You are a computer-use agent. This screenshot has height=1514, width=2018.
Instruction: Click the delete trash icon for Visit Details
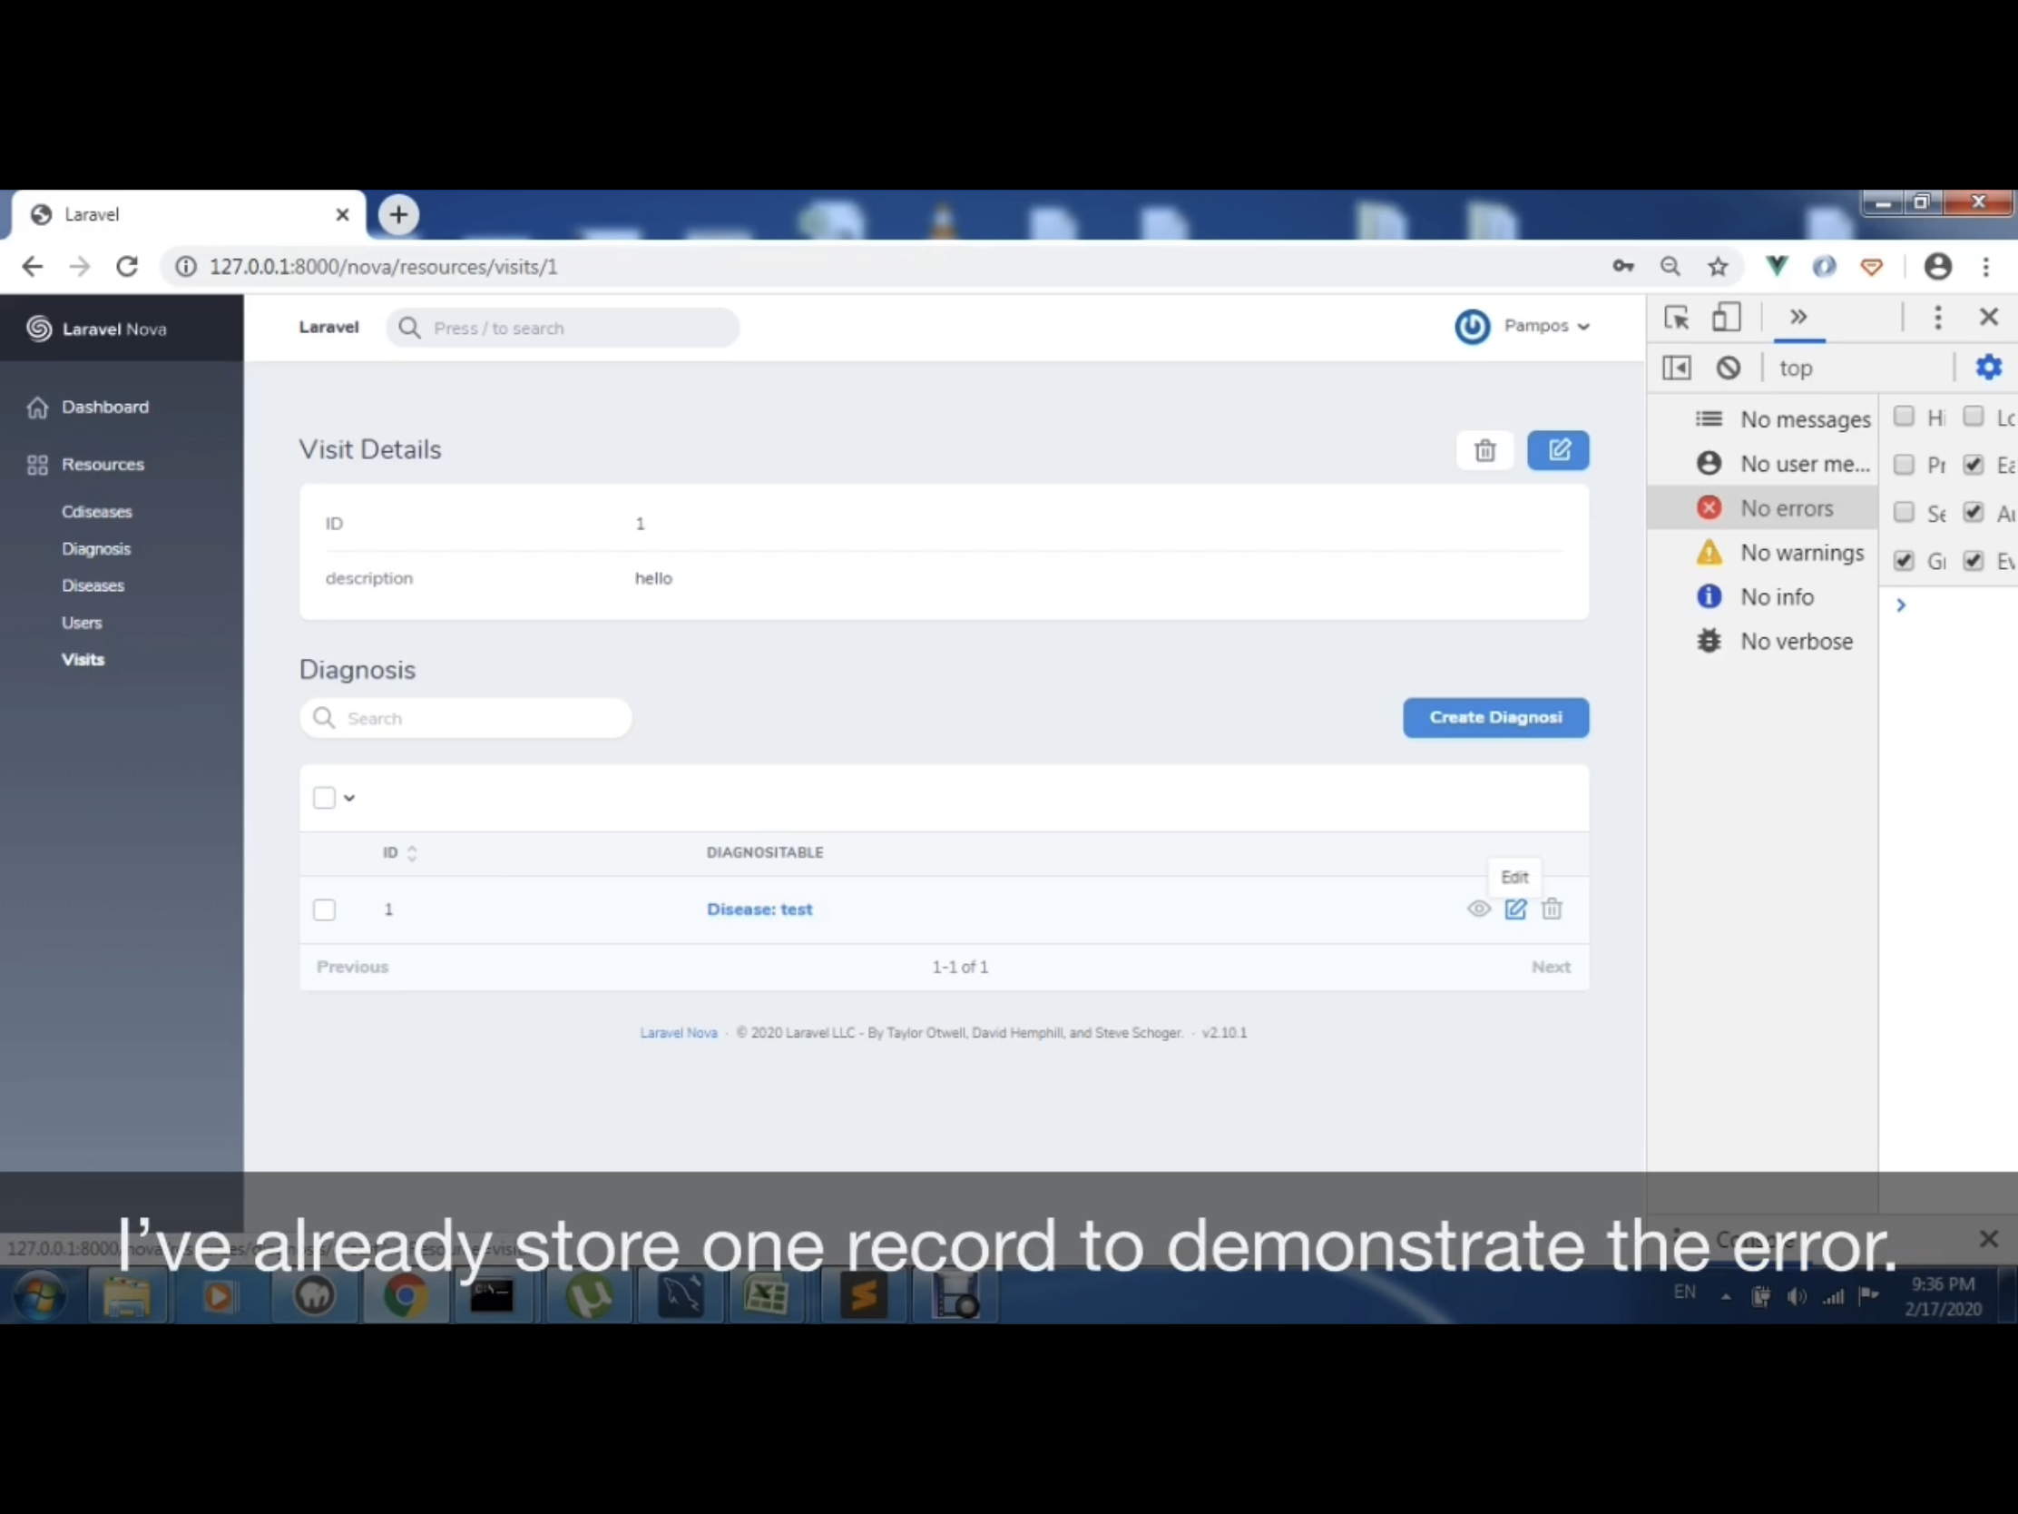coord(1484,450)
